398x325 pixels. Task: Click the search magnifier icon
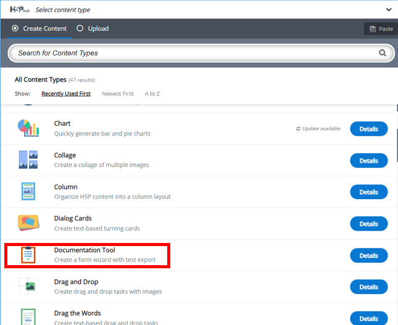pyautogui.click(x=383, y=53)
